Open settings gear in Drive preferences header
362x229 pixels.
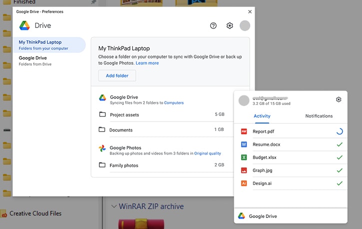(230, 25)
